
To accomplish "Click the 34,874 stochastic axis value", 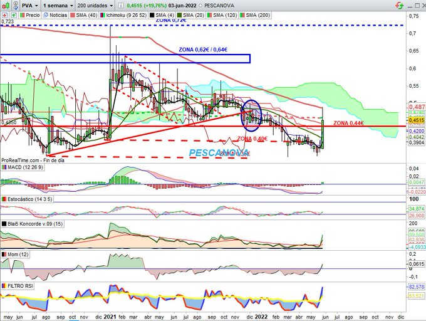I will 417,209.
